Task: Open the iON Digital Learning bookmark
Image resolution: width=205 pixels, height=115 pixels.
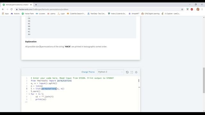Action: click(x=151, y=13)
